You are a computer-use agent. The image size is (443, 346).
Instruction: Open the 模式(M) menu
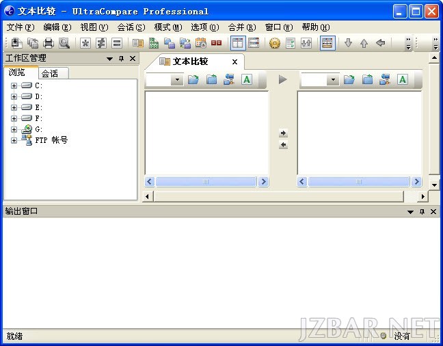coord(168,27)
